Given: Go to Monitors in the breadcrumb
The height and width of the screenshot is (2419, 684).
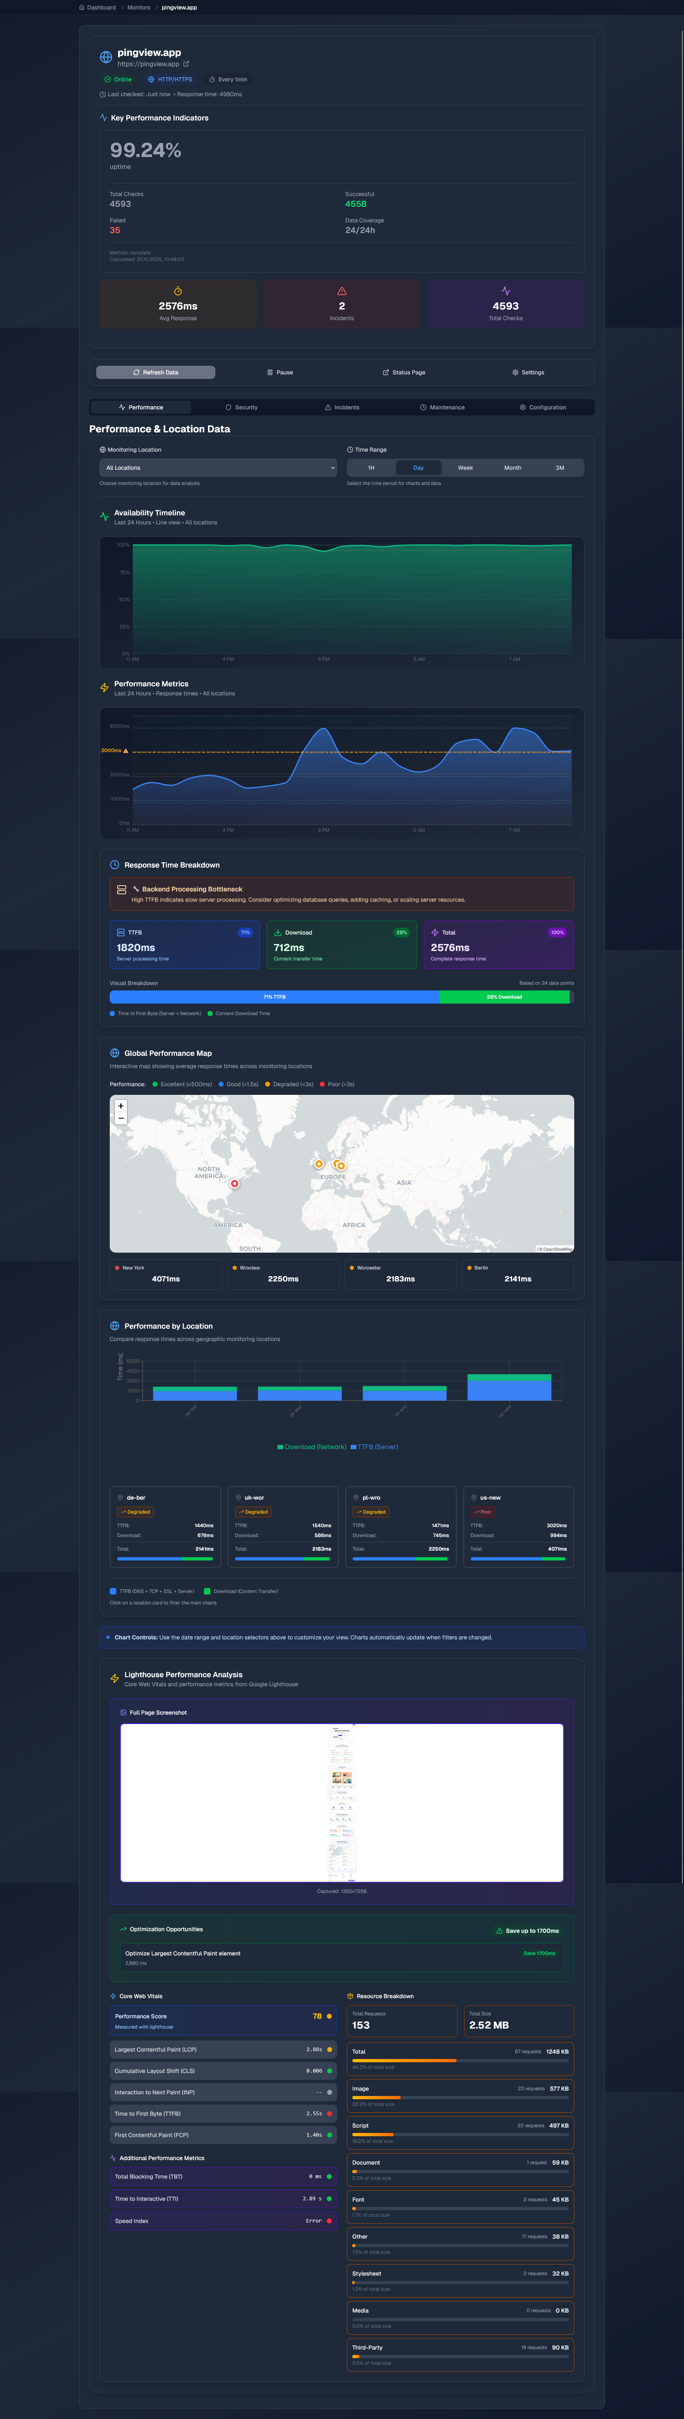Looking at the screenshot, I should pos(139,7).
